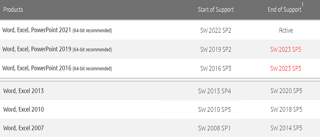Select the Word, Excel, PowerPoint 2019 row
The image size is (320, 137).
click(160, 49)
